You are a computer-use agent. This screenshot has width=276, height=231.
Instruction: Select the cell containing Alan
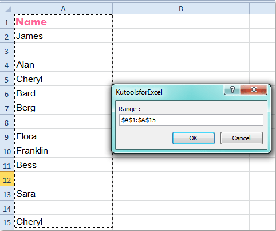click(x=63, y=64)
